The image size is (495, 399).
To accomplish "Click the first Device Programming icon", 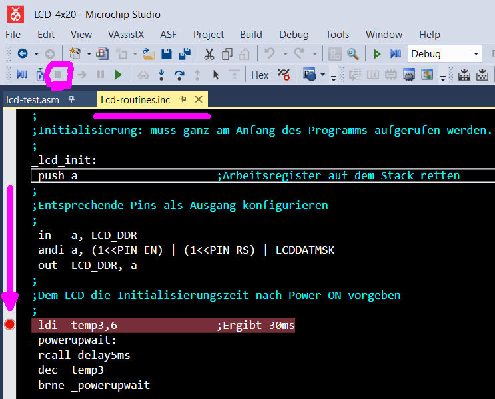I will pyautogui.click(x=464, y=75).
